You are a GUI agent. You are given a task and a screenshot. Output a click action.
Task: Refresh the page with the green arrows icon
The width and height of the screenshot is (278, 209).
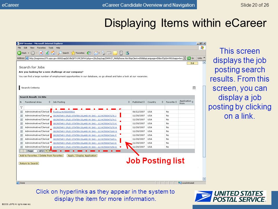[x=47, y=53]
